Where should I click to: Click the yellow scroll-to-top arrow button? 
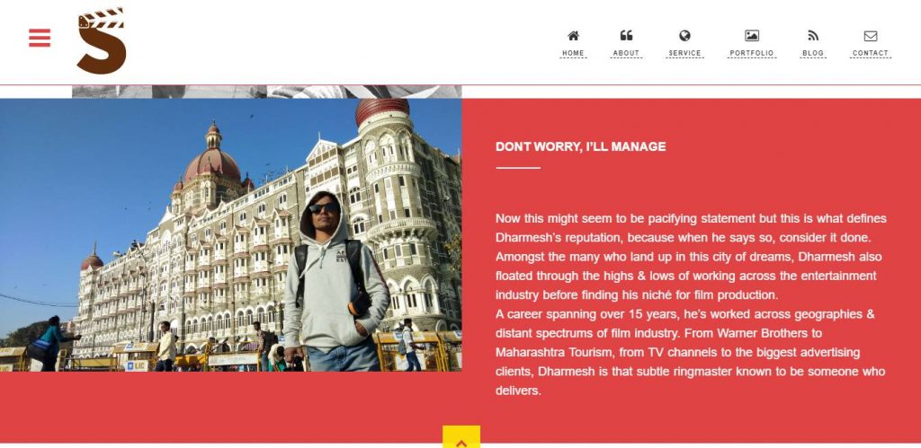coord(461,437)
